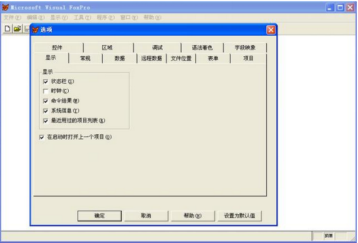Click the fox icon in Options dialog title

click(35, 29)
